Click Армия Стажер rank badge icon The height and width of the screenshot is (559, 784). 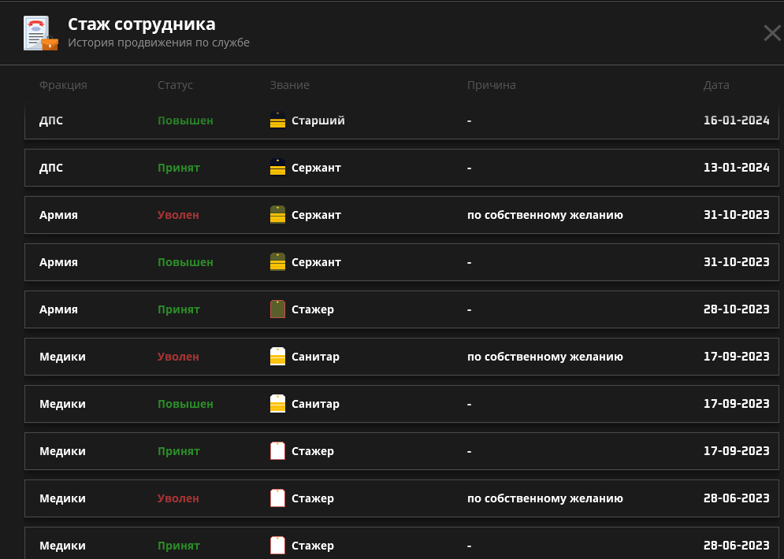coord(277,309)
